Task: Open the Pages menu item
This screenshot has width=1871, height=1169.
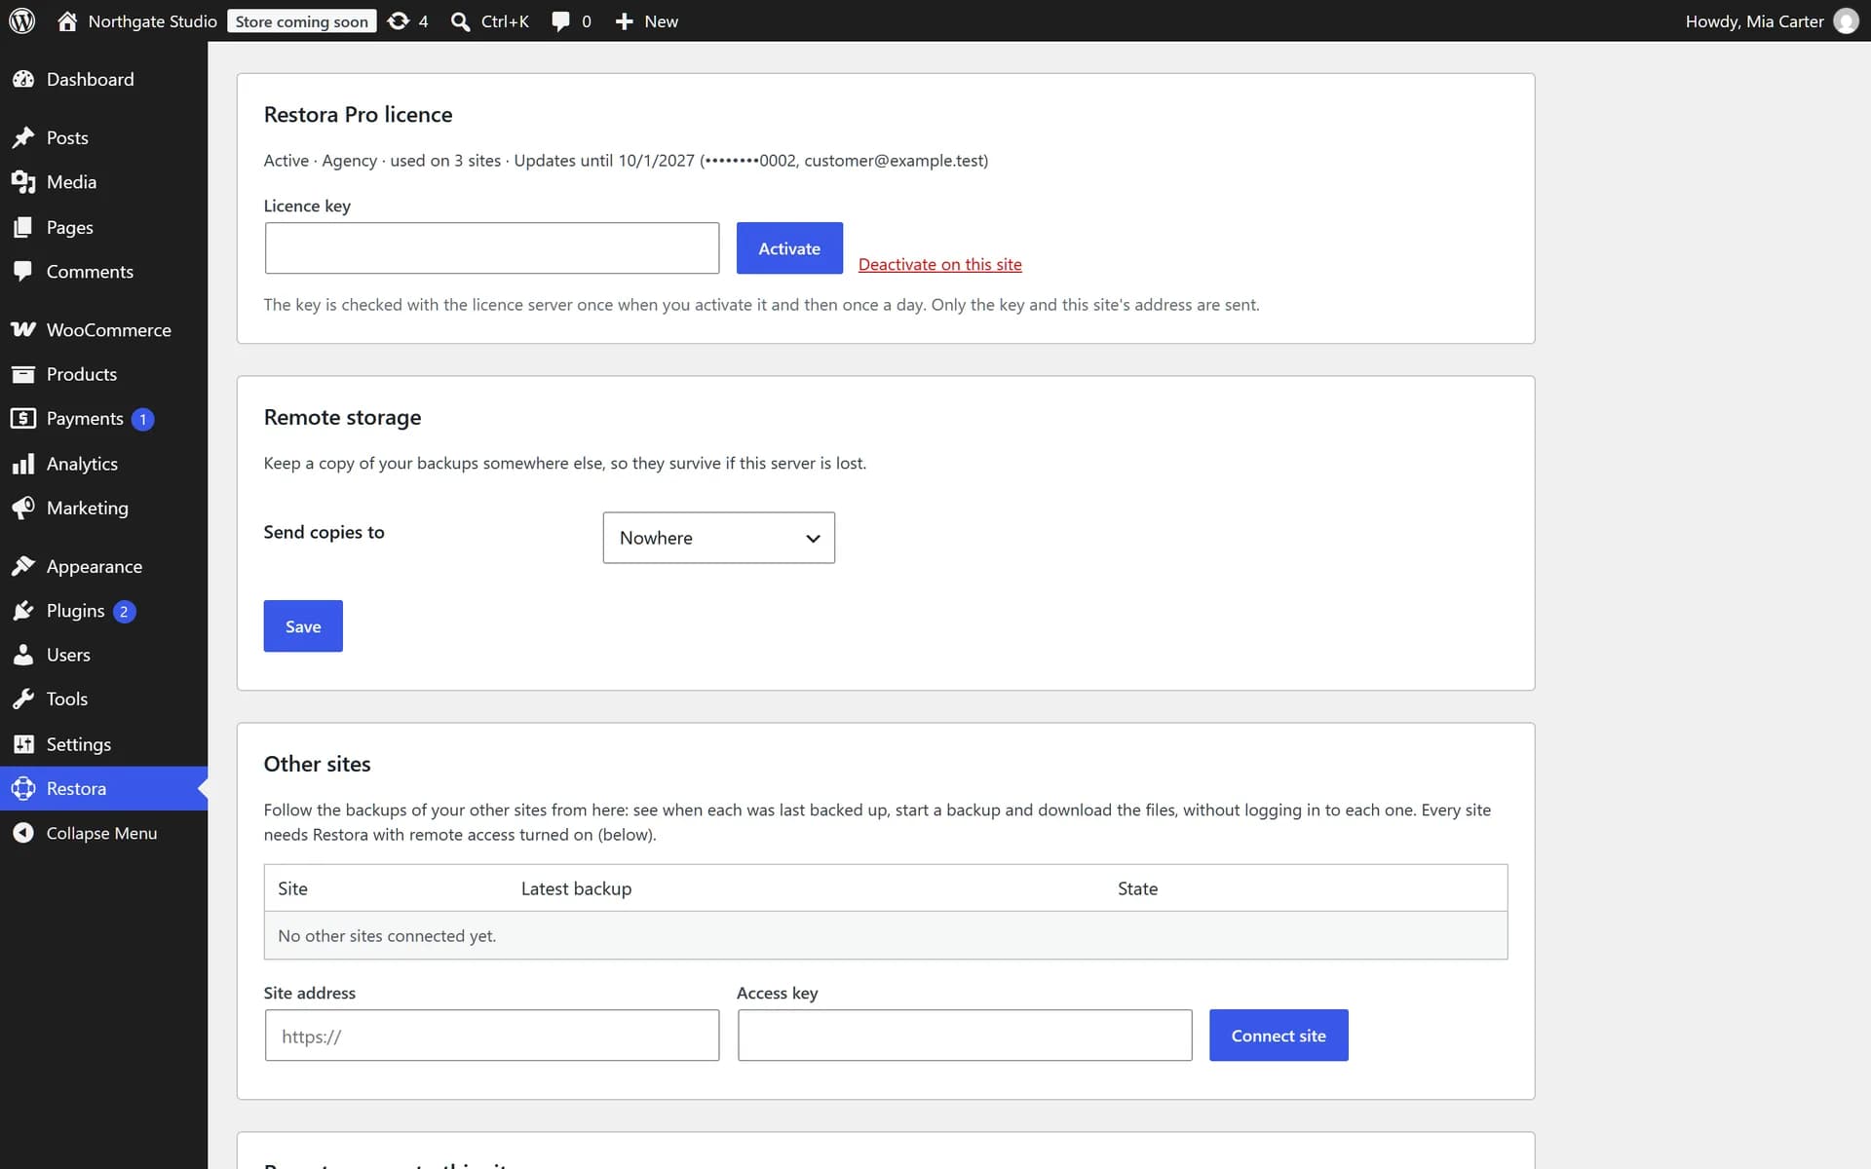Action: tap(103, 227)
